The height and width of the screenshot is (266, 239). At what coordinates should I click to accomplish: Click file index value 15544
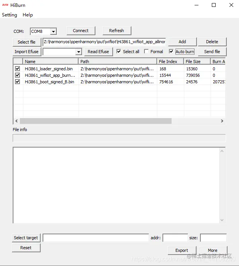click(x=165, y=75)
